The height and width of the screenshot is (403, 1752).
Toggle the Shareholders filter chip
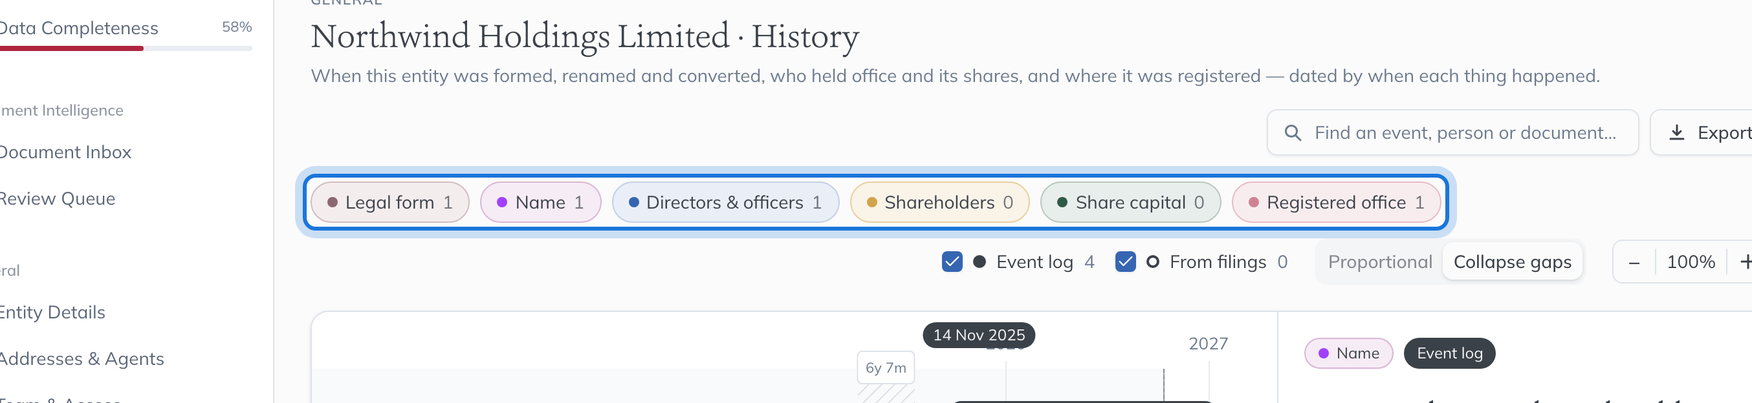939,202
